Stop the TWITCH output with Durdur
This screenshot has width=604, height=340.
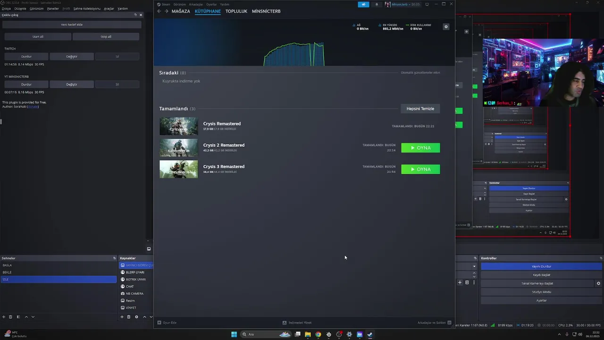click(x=26, y=56)
